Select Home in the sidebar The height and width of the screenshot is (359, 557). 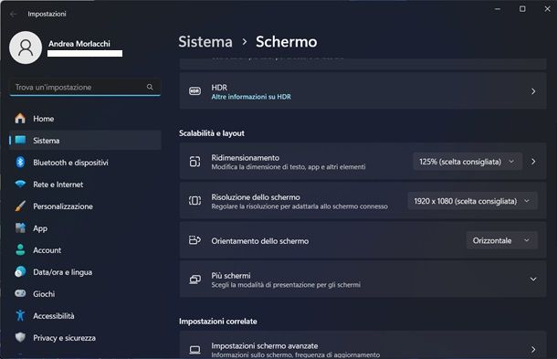(85, 119)
